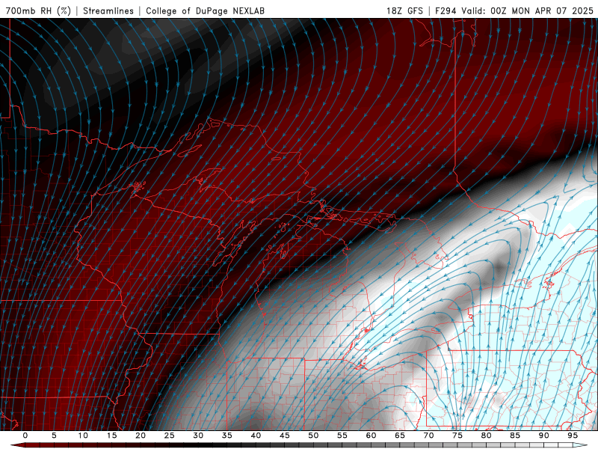This screenshot has height=449, width=598.
Task: Click the '70' value on the legend scale
Action: click(x=428, y=436)
